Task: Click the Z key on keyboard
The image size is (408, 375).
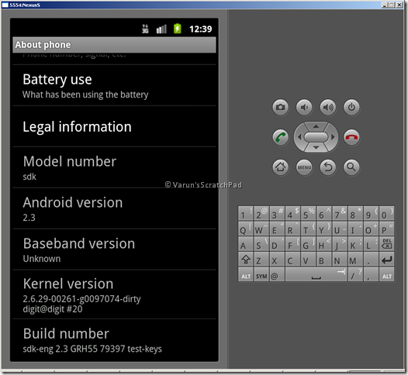Action: [x=261, y=260]
